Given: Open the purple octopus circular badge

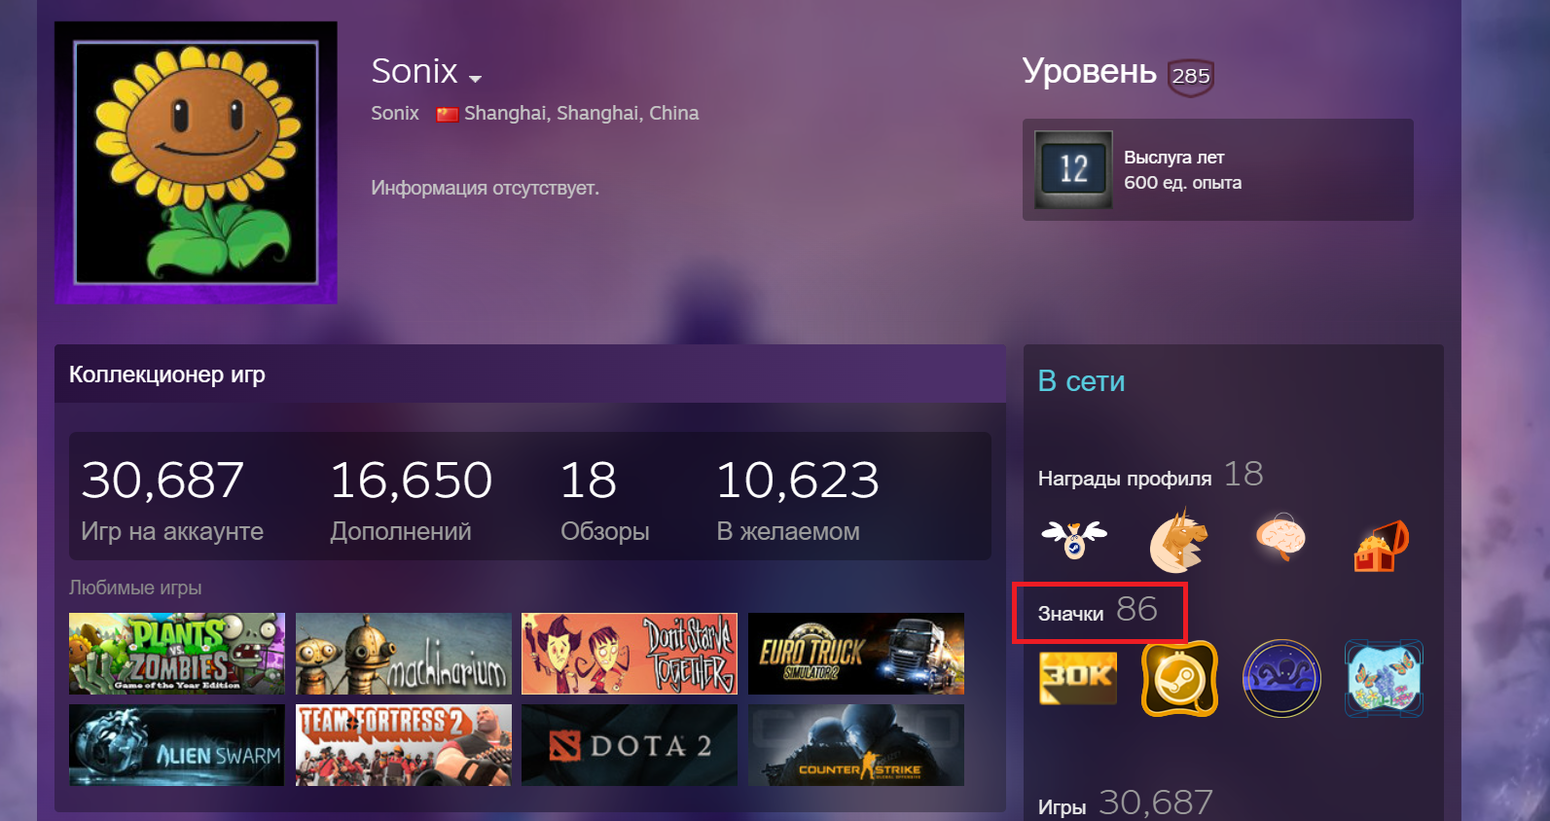Looking at the screenshot, I should tap(1281, 678).
